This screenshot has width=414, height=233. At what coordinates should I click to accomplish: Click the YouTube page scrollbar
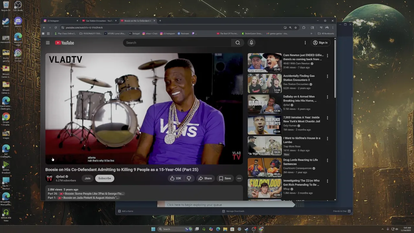(335, 68)
